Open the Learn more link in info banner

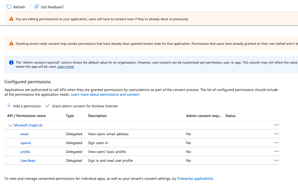tap(65, 67)
